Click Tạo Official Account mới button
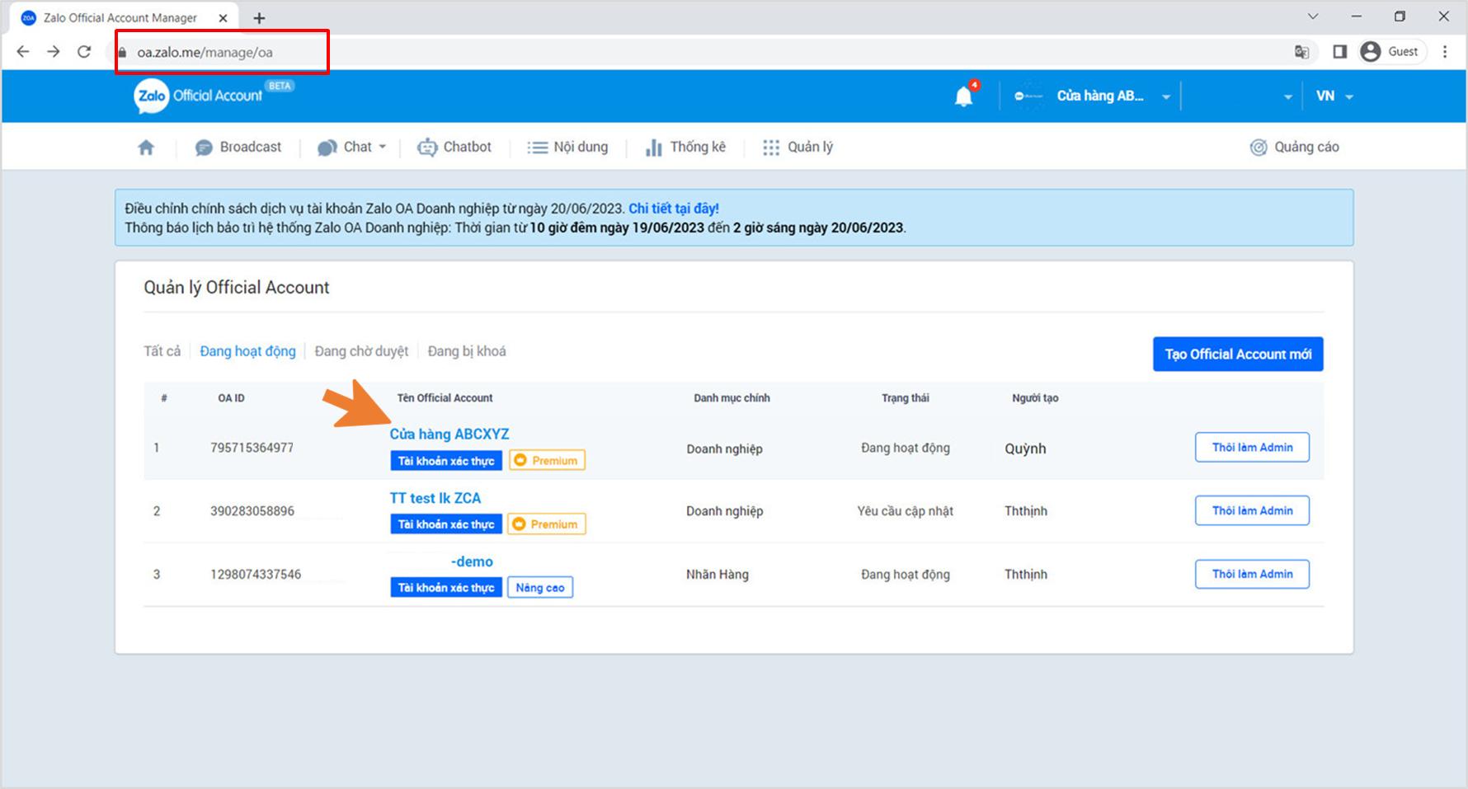The width and height of the screenshot is (1468, 789). tap(1238, 354)
